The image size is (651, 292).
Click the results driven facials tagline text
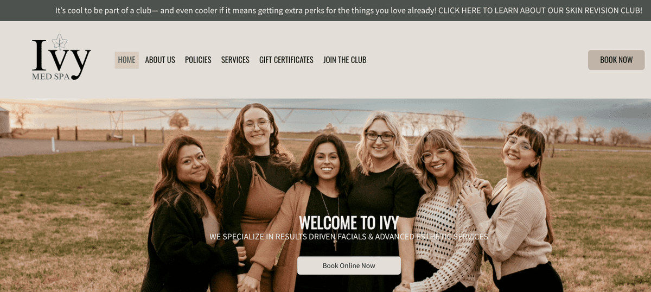(349, 237)
